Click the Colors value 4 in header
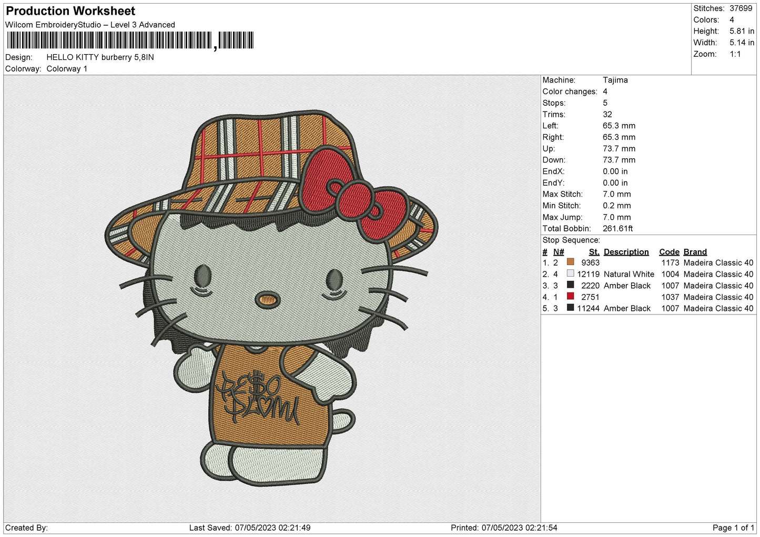Viewport: 760px width, 537px height. click(732, 20)
